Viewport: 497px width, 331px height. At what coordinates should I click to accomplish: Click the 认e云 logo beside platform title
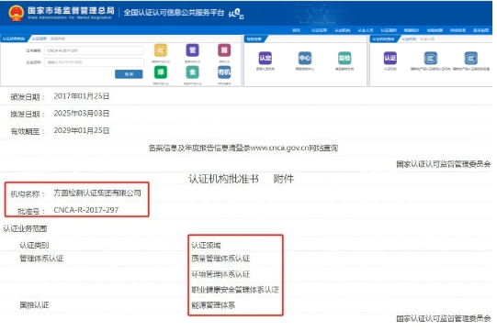pos(236,13)
